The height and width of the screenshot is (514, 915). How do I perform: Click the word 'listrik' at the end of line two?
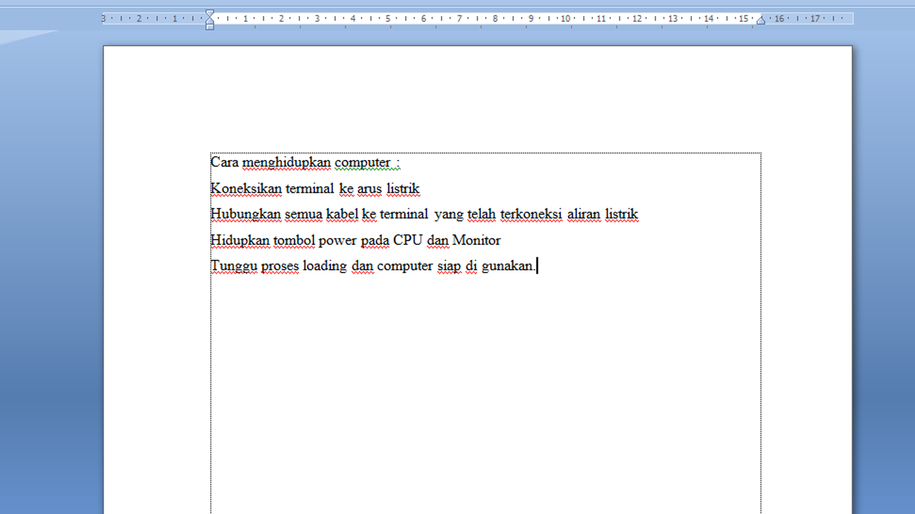pyautogui.click(x=402, y=189)
